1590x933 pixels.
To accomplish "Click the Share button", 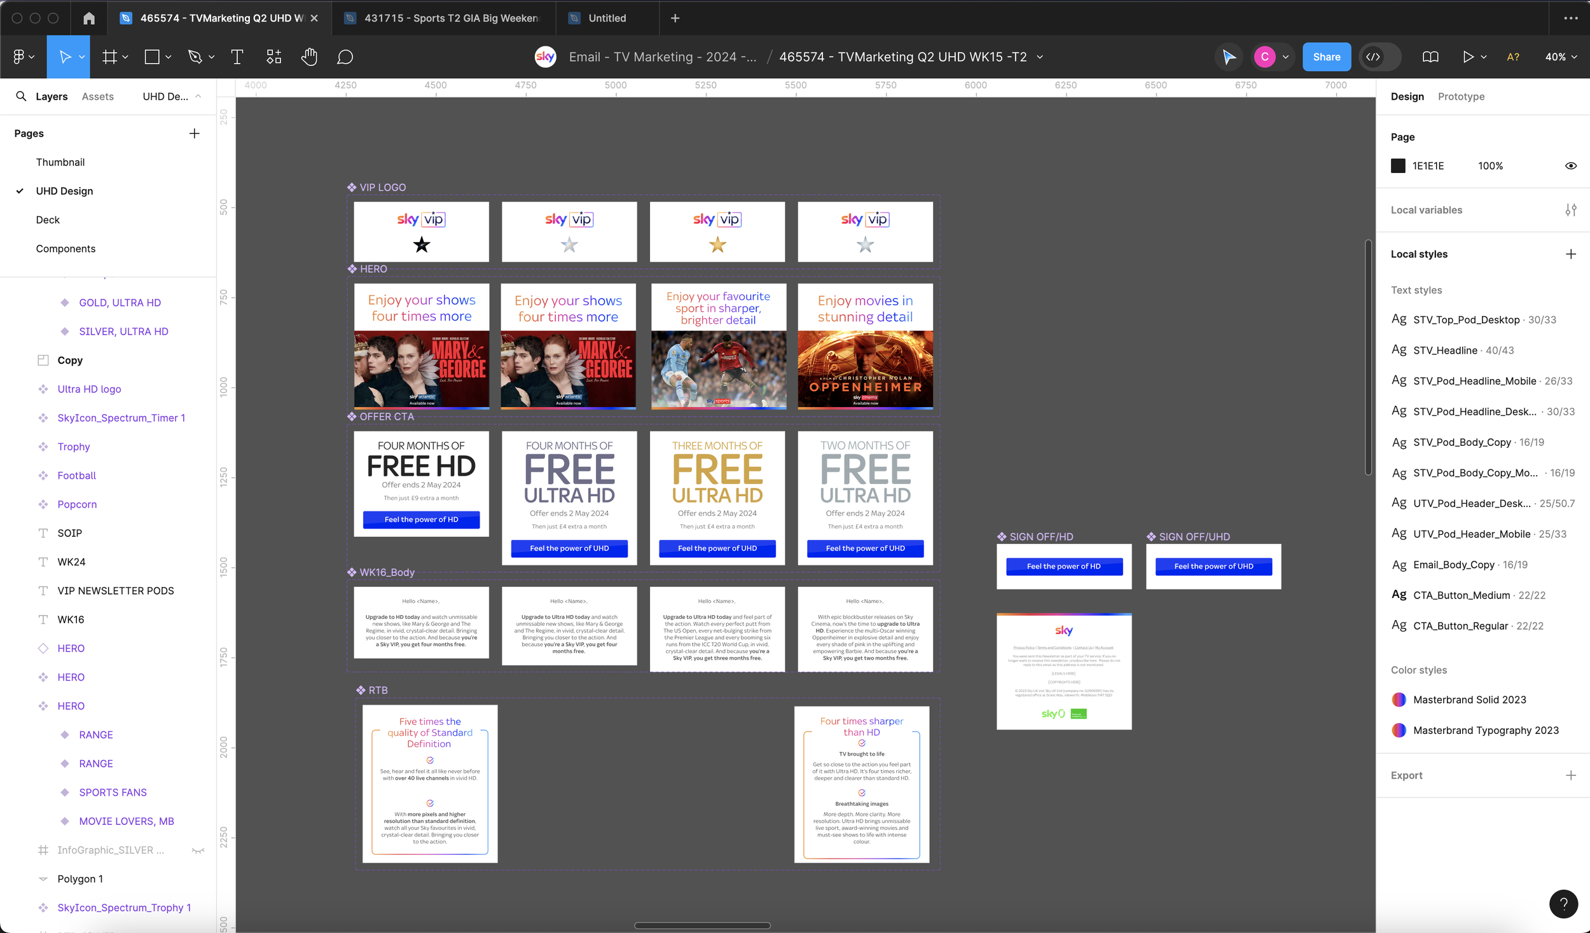I will click(x=1326, y=57).
